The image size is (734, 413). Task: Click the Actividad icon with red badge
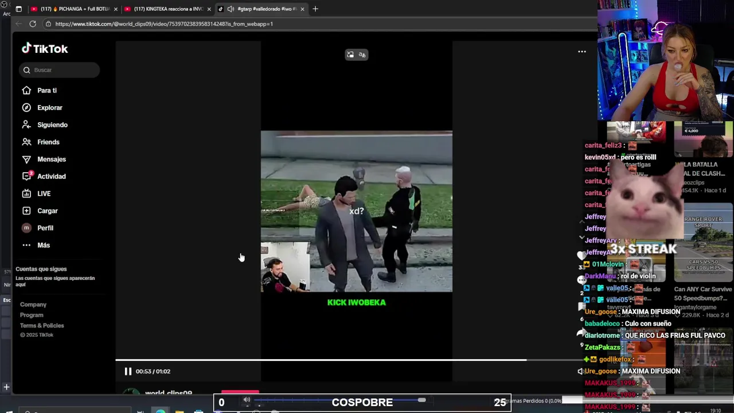tap(26, 176)
